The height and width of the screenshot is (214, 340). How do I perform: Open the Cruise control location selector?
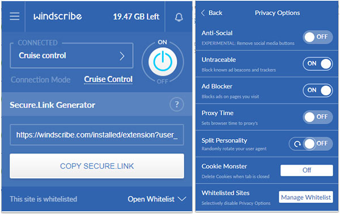click(x=71, y=56)
